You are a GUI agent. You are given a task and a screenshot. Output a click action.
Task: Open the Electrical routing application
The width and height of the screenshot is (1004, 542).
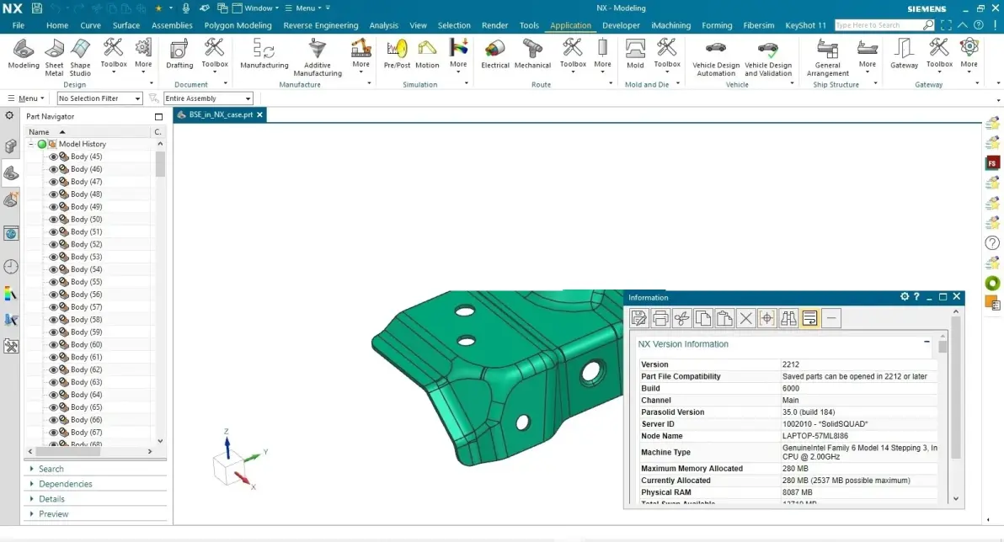495,54
